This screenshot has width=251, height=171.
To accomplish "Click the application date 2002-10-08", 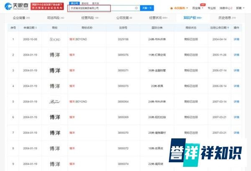I will click(30, 39).
